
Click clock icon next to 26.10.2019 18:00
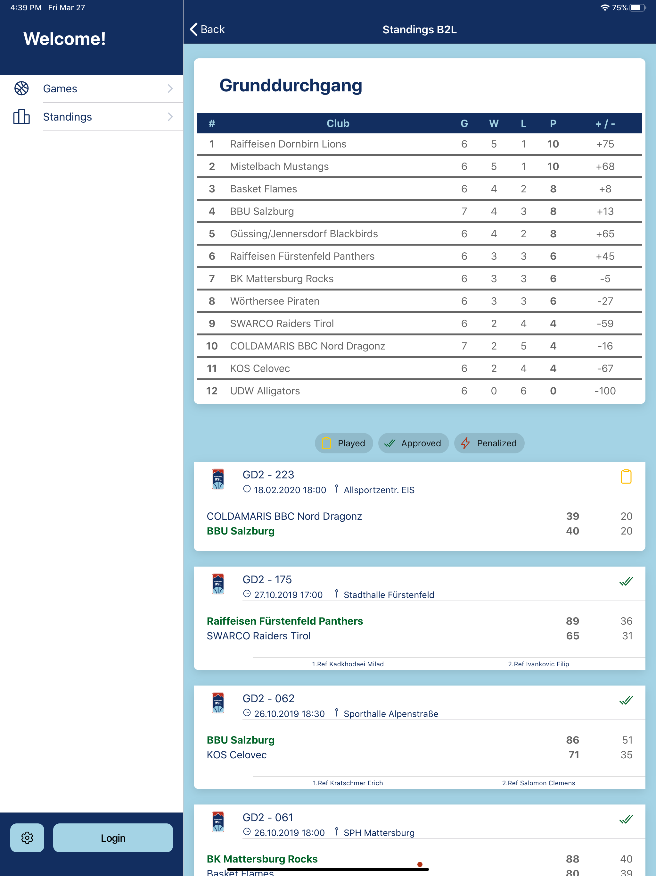click(x=247, y=832)
